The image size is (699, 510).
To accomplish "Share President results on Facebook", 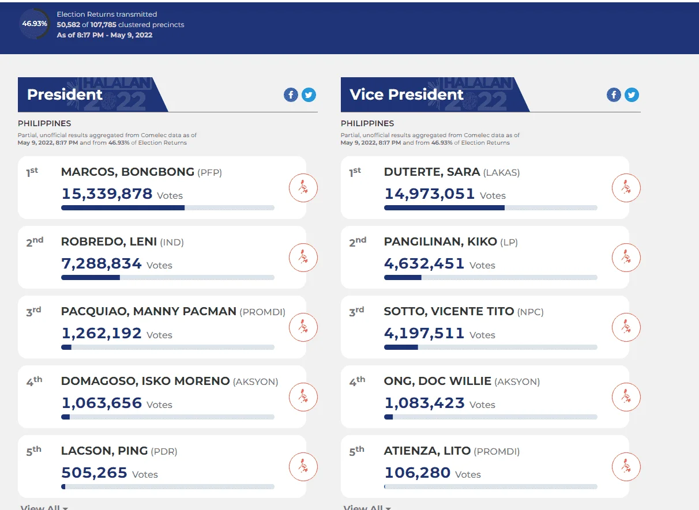I will pyautogui.click(x=291, y=95).
